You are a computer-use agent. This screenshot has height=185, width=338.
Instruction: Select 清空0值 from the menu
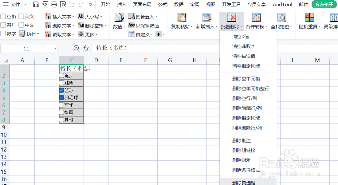pos(248,37)
